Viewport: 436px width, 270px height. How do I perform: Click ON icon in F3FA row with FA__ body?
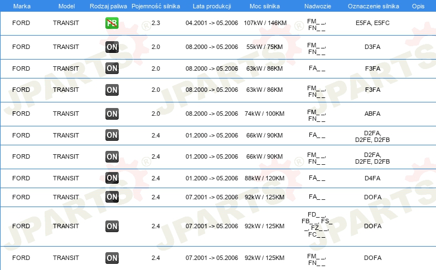click(112, 68)
